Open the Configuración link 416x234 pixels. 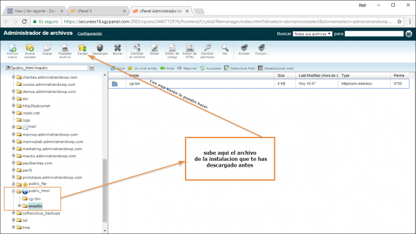(x=89, y=34)
